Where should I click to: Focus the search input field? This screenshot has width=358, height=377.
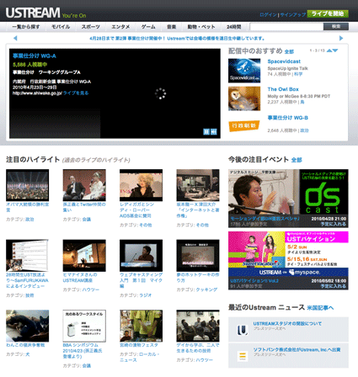pyautogui.click(x=286, y=27)
